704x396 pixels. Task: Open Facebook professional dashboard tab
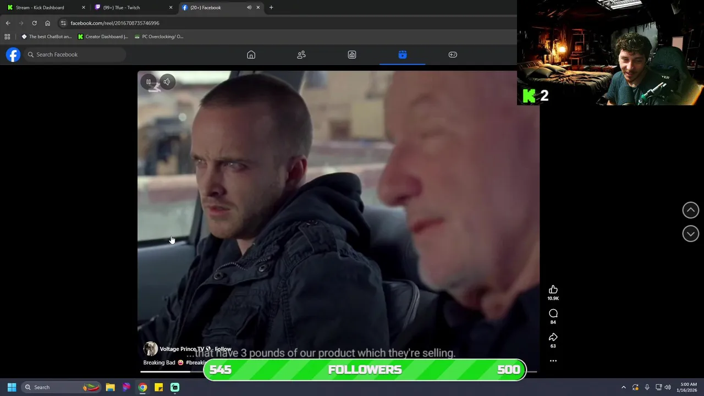352,54
